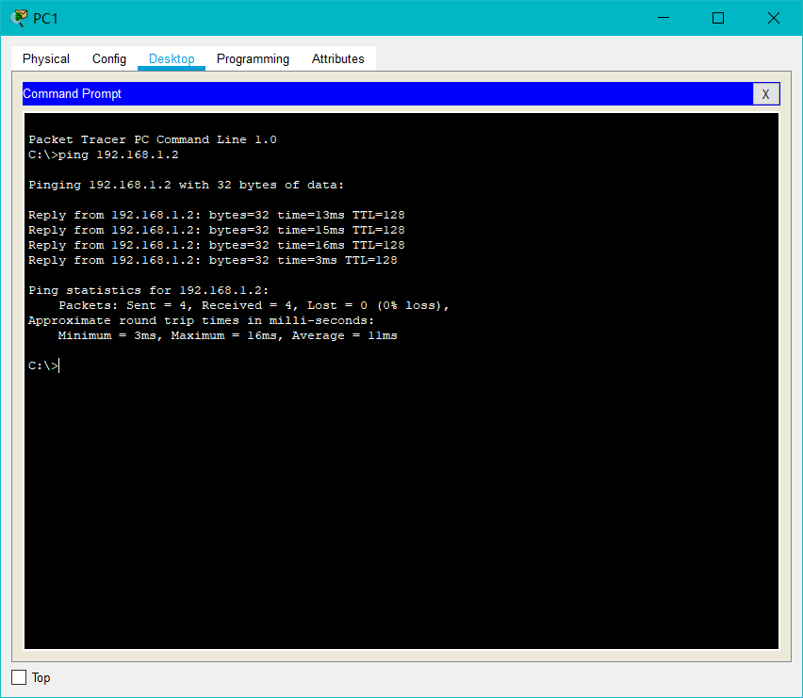Select the Desktop tab

click(172, 58)
